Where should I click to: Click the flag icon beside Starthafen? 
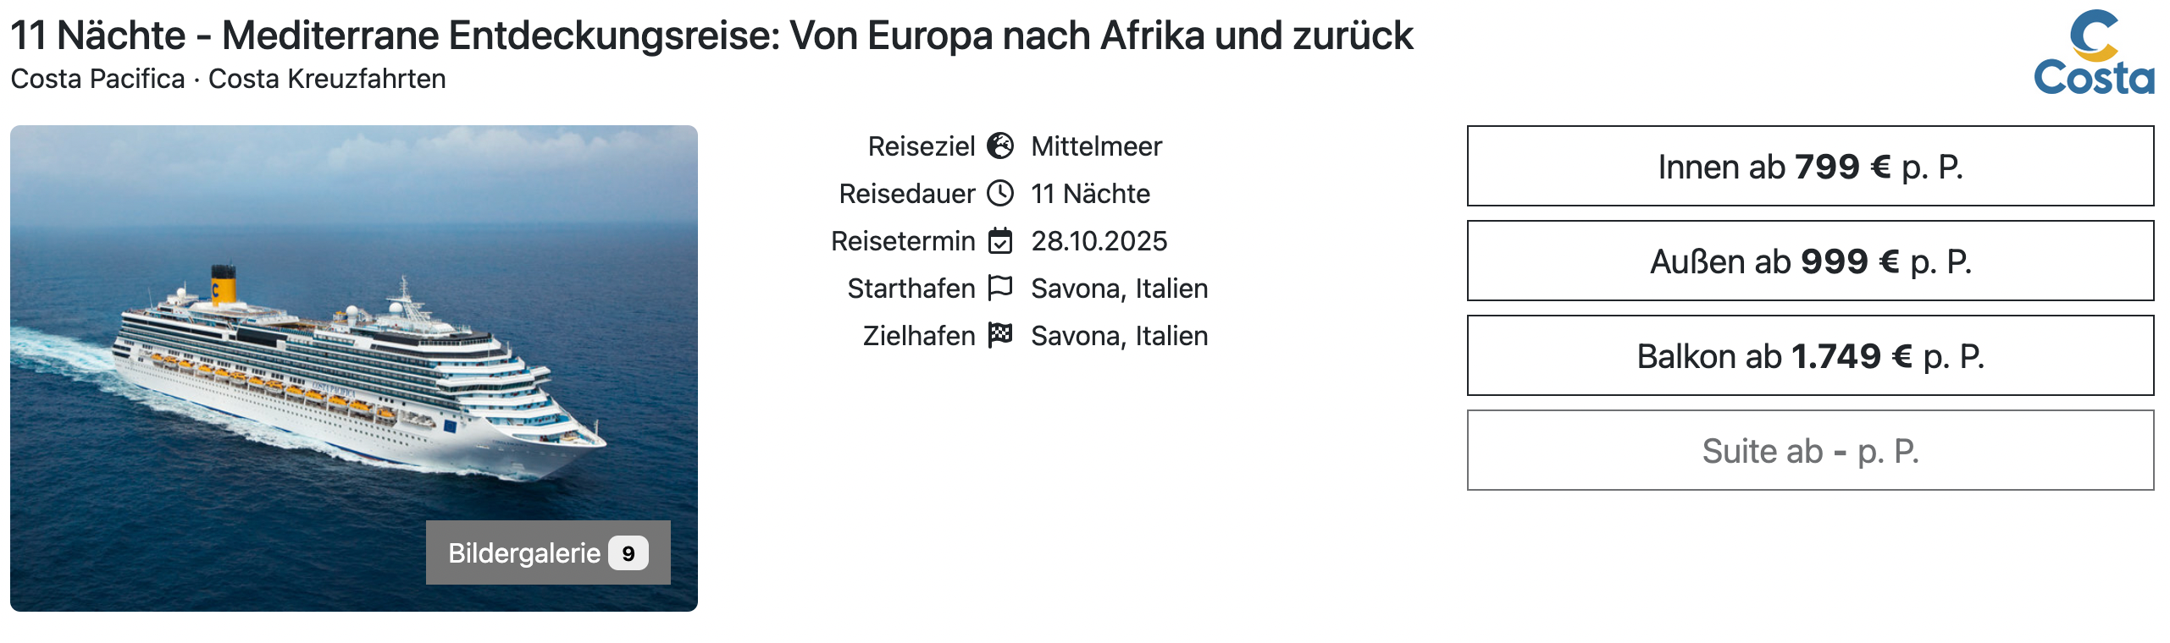click(1000, 289)
